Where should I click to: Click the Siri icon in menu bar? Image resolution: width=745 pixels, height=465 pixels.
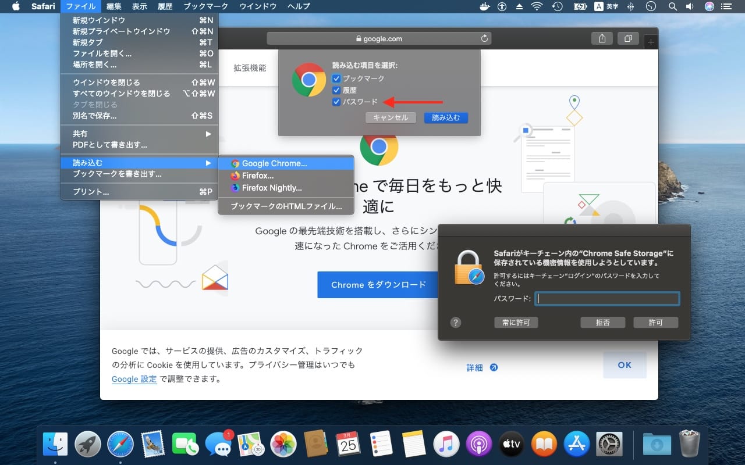[x=709, y=6]
